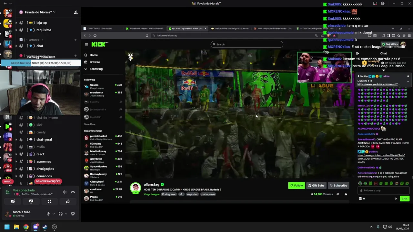413x232 pixels.
Task: Click the NOVO unread servers pill
Action: click(x=8, y=181)
